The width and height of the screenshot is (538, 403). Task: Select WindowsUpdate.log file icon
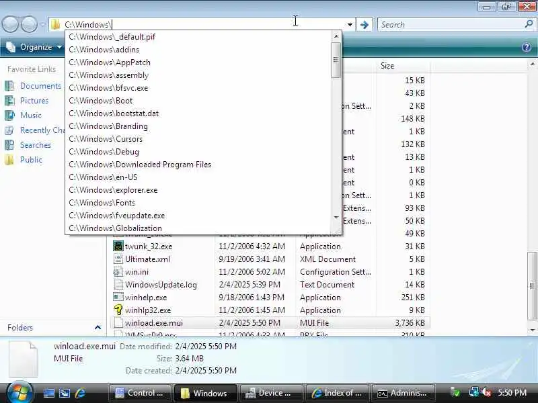point(118,284)
